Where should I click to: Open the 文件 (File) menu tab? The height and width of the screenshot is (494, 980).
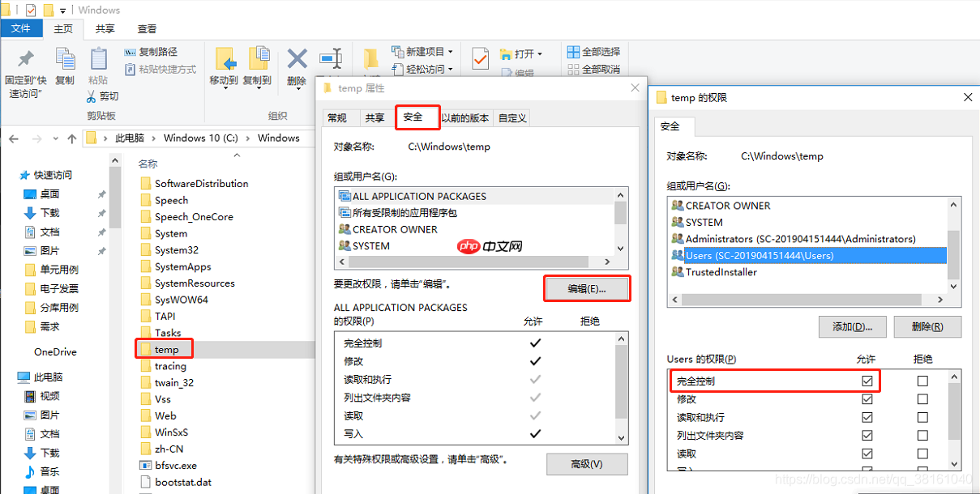point(21,28)
